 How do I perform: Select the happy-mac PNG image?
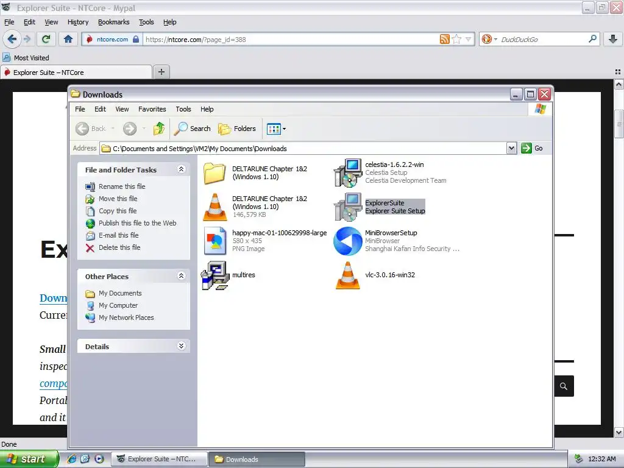tap(265, 240)
